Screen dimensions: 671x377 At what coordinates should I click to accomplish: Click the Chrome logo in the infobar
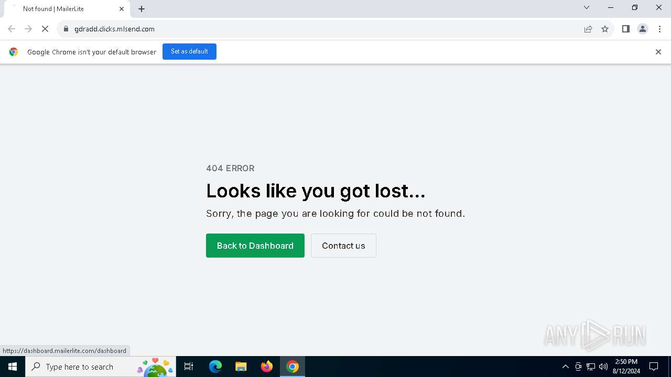tap(14, 52)
